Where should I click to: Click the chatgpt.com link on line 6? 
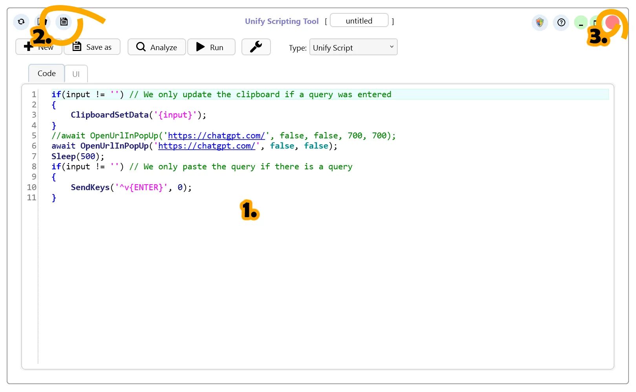[x=207, y=146]
